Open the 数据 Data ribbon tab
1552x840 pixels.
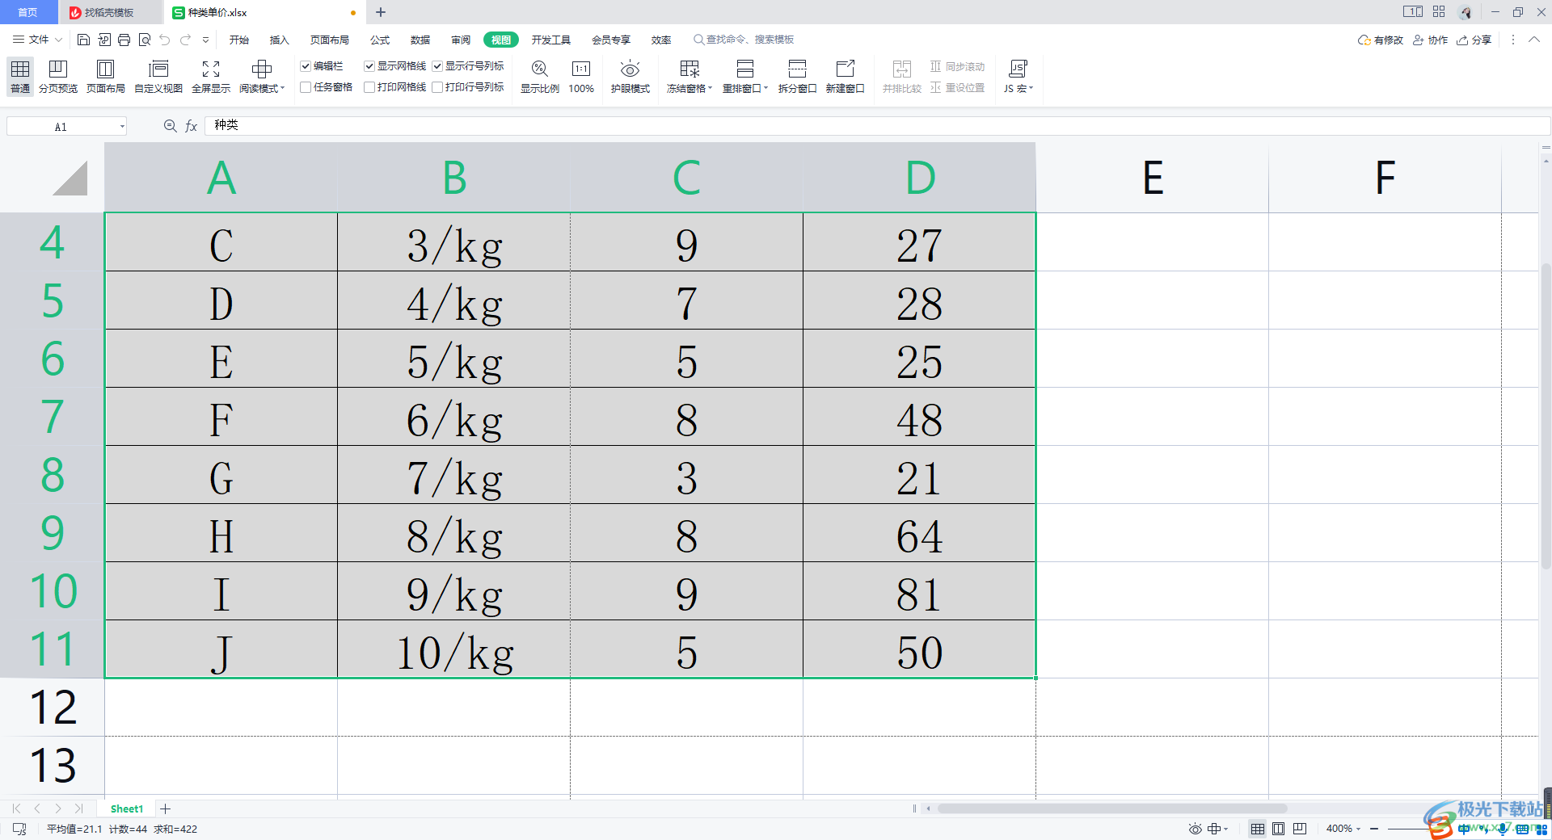pyautogui.click(x=420, y=40)
